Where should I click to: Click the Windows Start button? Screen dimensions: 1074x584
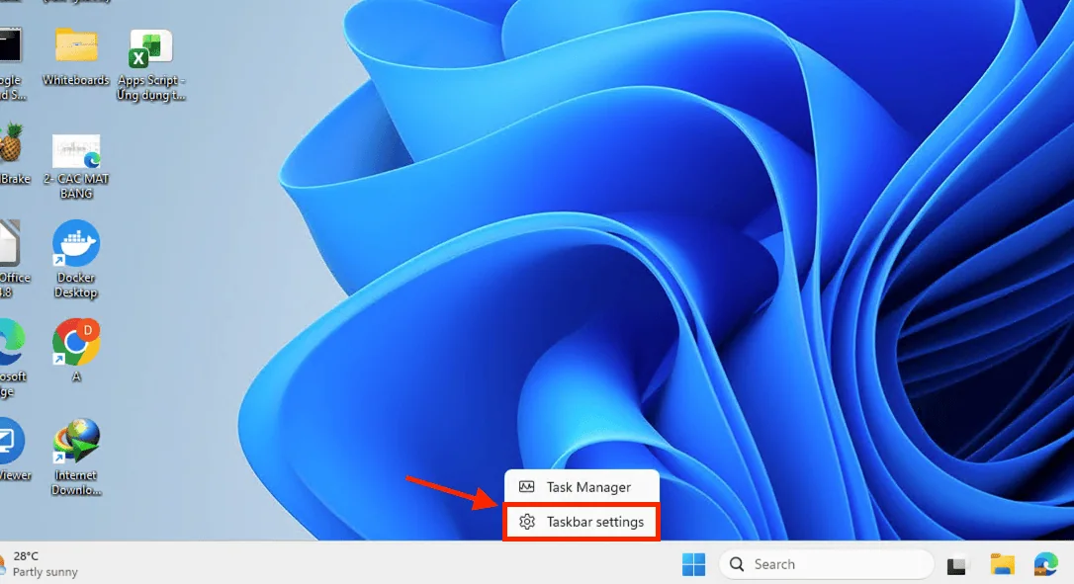(693, 564)
